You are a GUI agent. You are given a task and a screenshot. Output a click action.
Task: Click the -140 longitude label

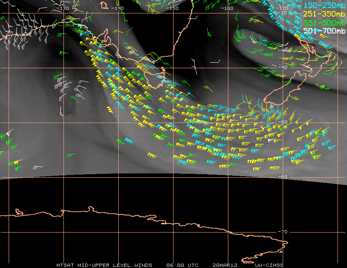click(x=117, y=8)
